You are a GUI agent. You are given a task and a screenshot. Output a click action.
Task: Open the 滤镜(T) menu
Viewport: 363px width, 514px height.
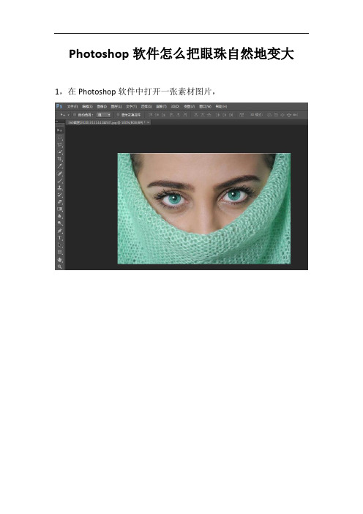point(161,107)
